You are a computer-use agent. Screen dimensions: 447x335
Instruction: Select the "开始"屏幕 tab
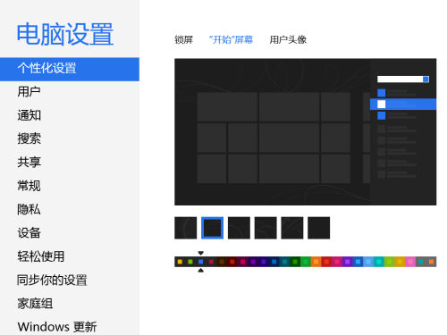pyautogui.click(x=231, y=39)
